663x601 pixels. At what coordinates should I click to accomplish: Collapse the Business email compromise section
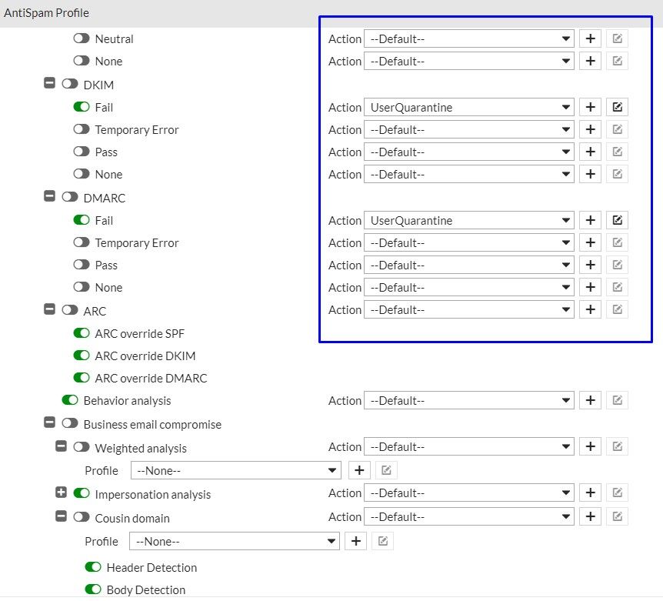pos(50,422)
